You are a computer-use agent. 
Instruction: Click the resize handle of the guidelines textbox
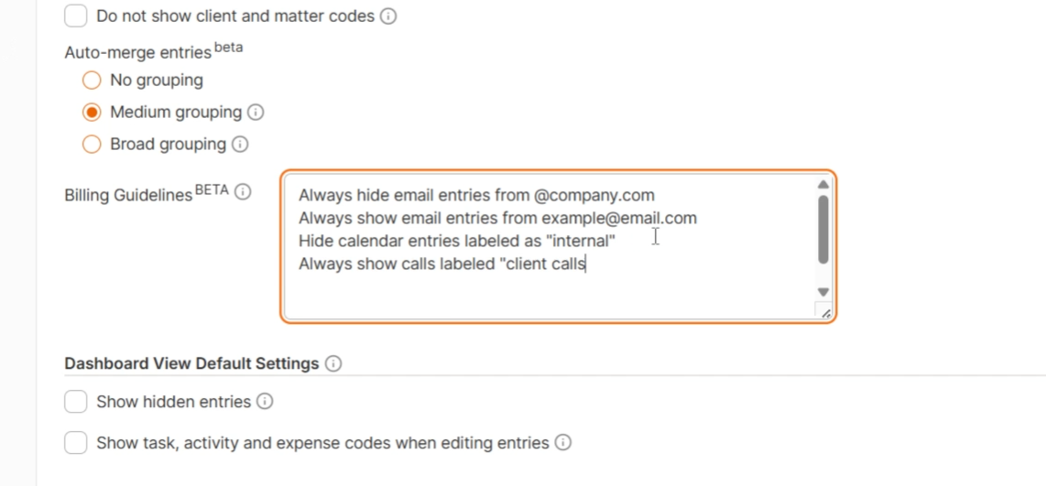click(x=824, y=313)
